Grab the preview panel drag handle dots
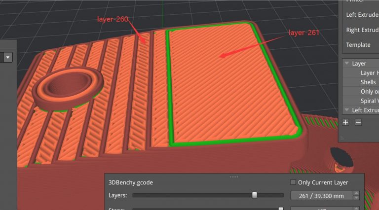The image size is (379, 210). (234, 177)
